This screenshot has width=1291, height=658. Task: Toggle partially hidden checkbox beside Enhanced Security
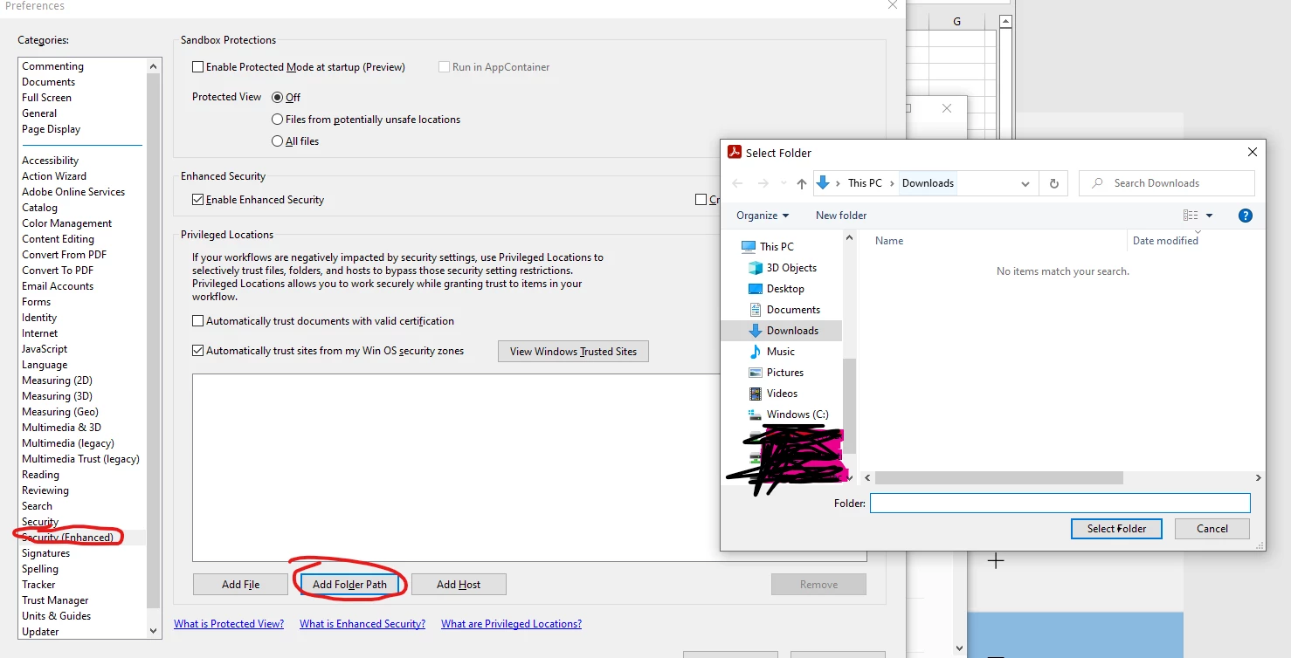pos(701,200)
